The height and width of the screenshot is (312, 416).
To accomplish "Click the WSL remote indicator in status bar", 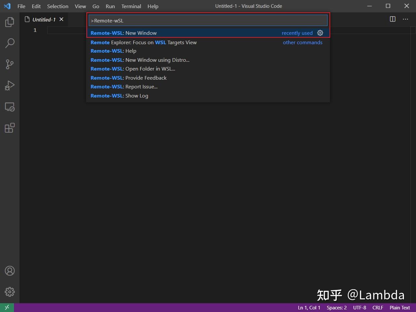I will coord(6,307).
